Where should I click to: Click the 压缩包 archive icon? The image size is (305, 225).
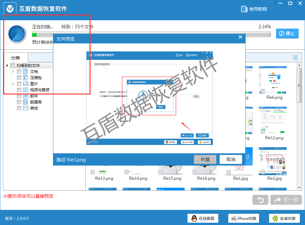(25, 77)
